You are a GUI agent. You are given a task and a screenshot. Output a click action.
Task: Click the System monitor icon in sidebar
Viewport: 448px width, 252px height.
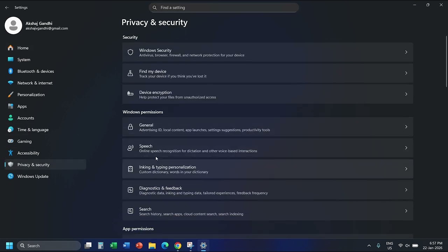click(10, 59)
